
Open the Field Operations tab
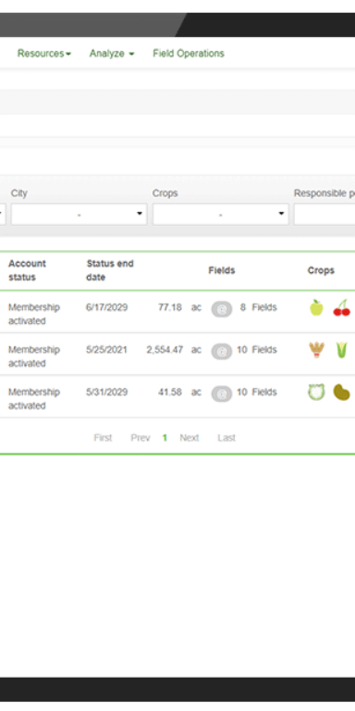(189, 54)
